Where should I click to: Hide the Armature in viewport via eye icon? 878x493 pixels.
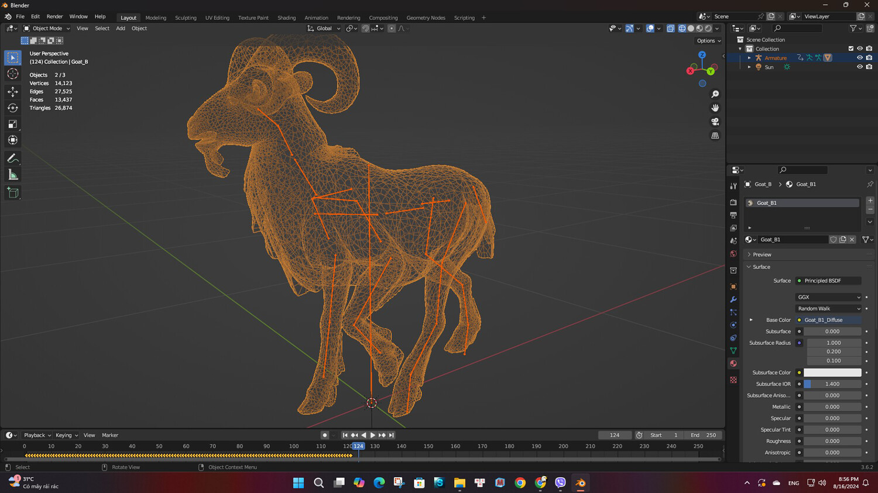tap(860, 58)
